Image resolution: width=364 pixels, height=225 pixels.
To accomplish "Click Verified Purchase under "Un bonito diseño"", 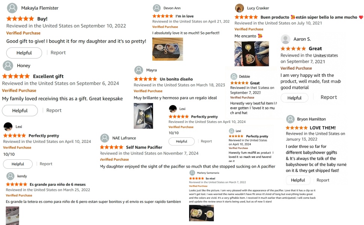I will (x=148, y=91).
